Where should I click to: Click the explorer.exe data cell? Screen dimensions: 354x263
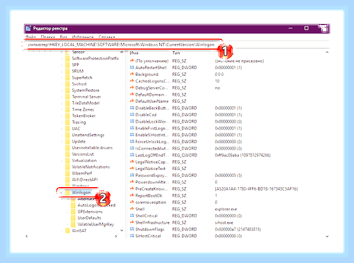click(226, 209)
